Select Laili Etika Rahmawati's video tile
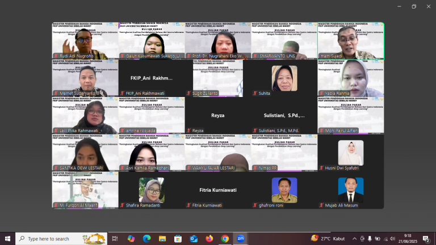This screenshot has width=436, height=245. click(x=85, y=116)
